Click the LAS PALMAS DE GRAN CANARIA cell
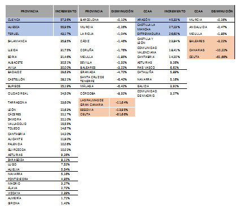The height and width of the screenshot is (206, 239). pos(94,102)
